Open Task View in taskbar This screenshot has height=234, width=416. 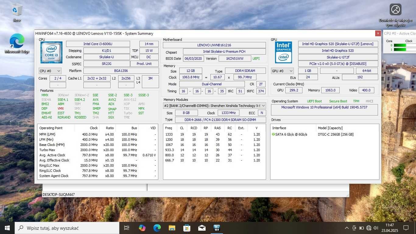tap(127, 228)
